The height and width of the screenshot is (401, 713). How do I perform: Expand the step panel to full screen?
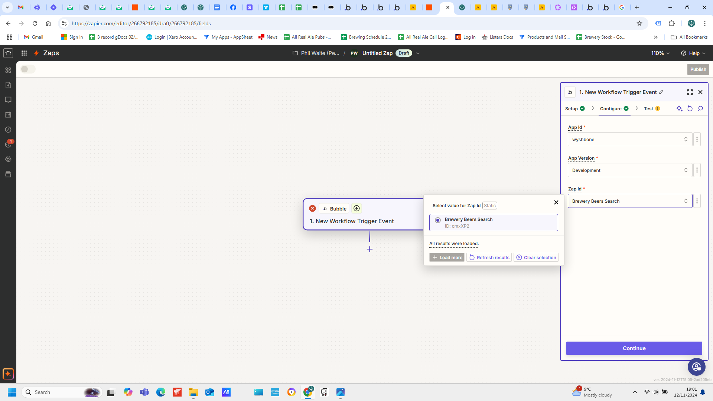tap(690, 92)
